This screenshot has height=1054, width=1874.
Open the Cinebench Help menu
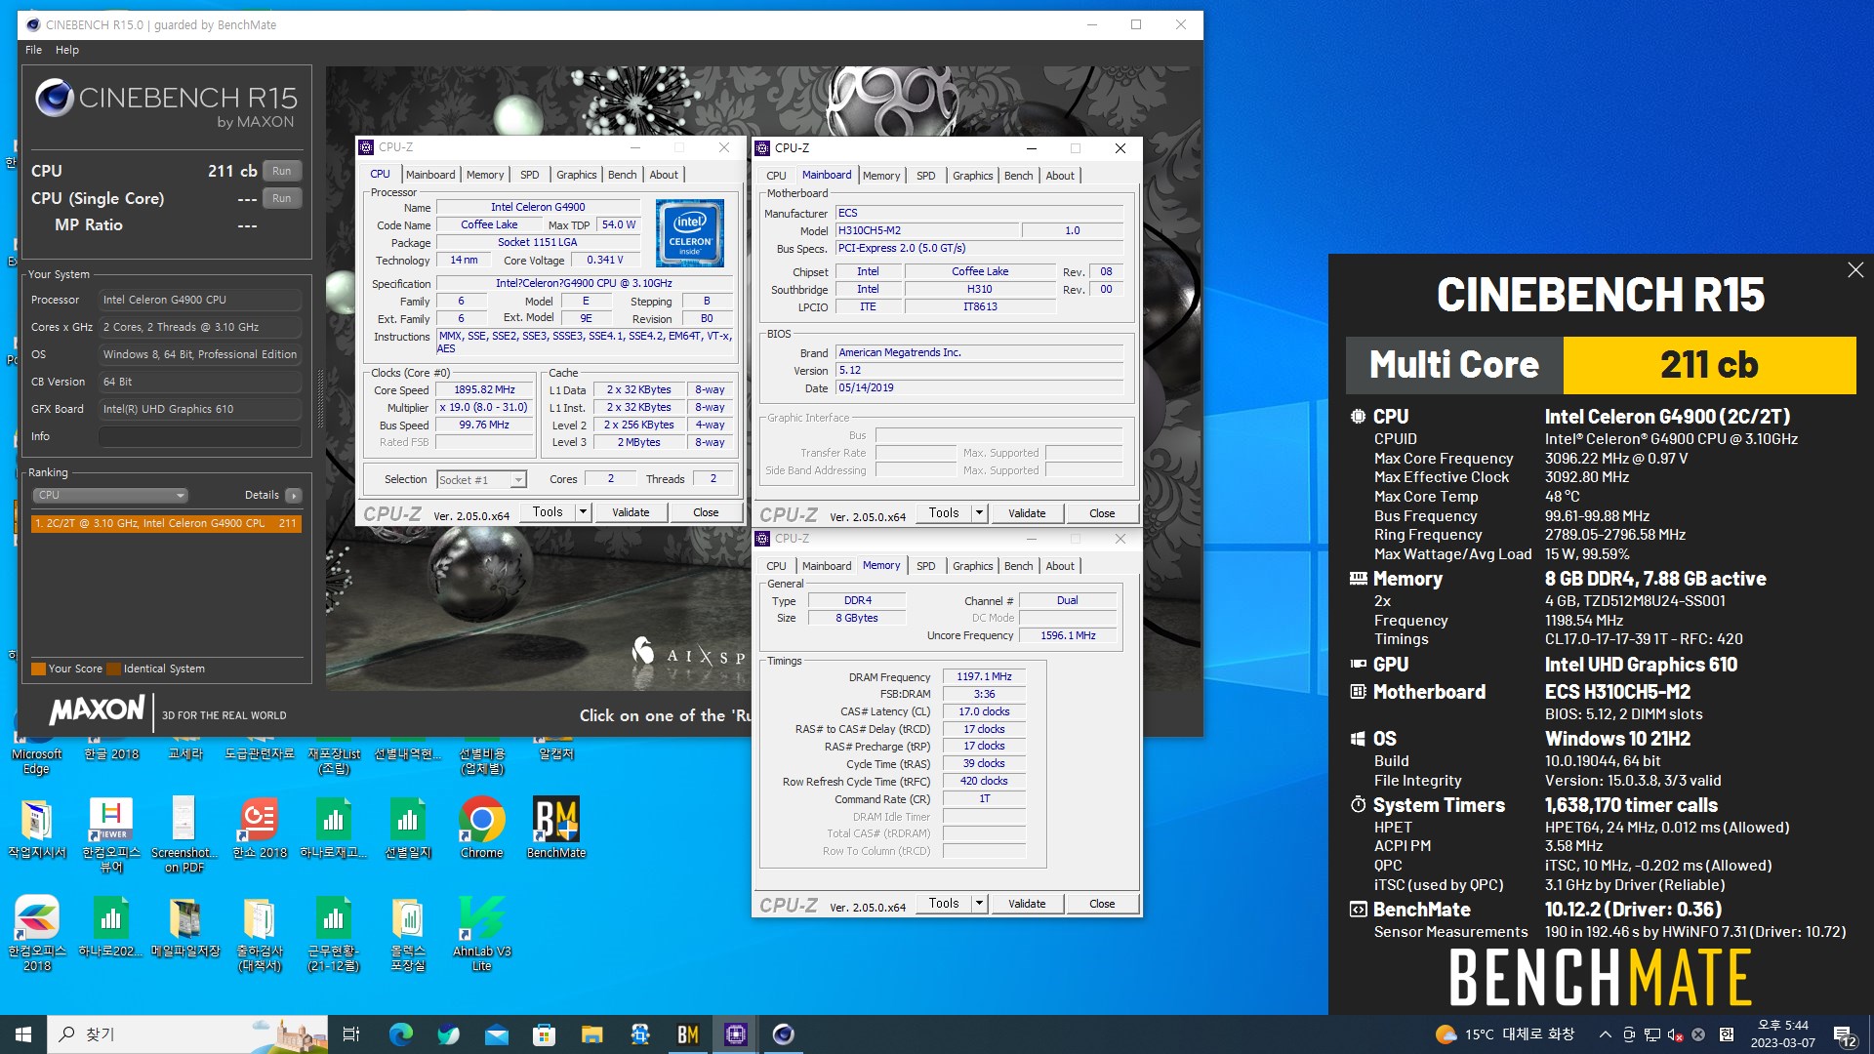67,50
